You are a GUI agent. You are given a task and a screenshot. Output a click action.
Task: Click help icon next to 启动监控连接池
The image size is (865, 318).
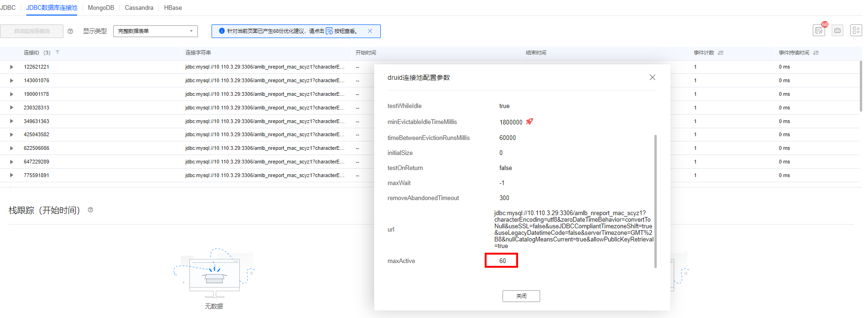(71, 31)
